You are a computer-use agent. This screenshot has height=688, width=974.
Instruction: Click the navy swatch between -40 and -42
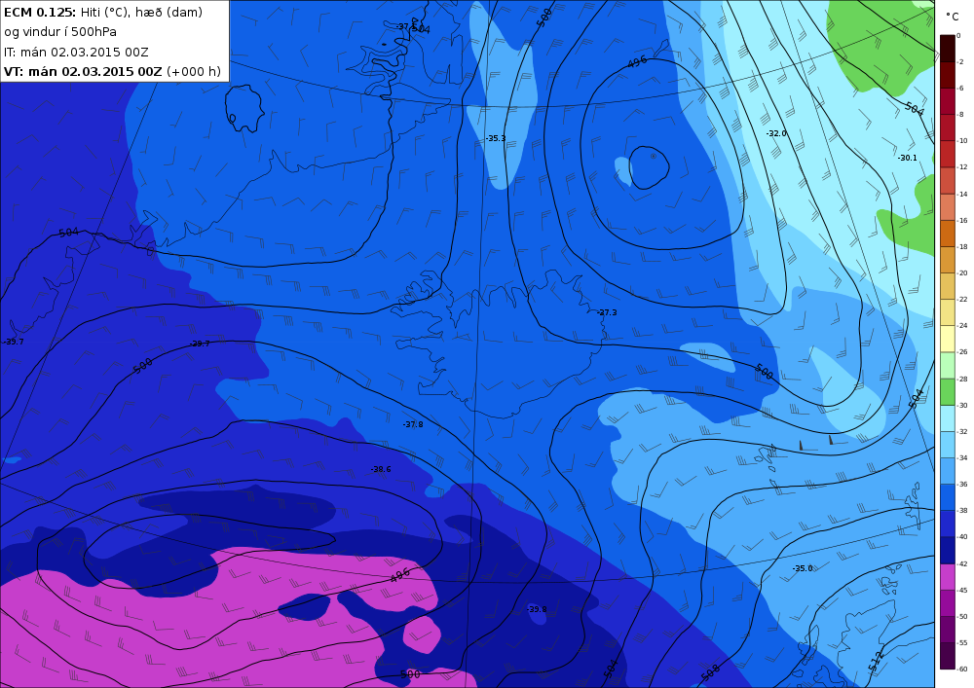(948, 550)
